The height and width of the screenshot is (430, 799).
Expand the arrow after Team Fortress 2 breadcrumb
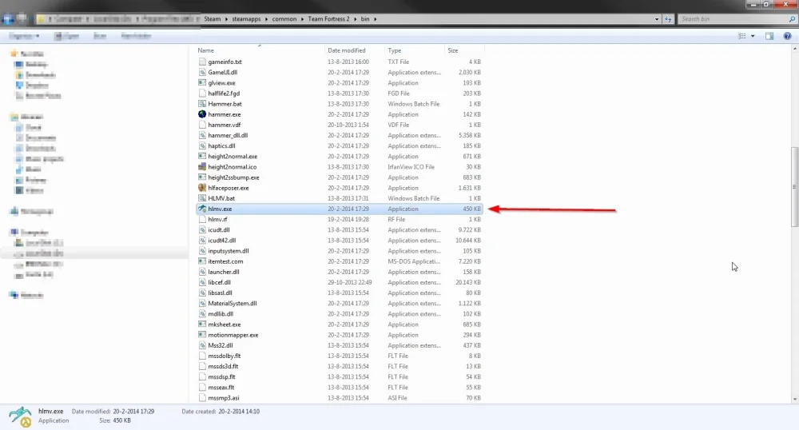pos(356,19)
